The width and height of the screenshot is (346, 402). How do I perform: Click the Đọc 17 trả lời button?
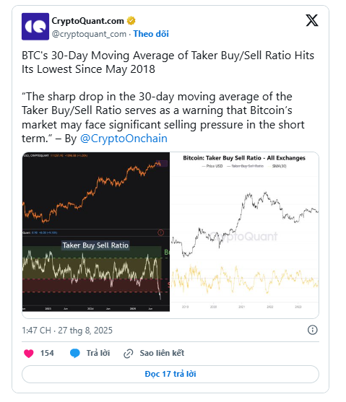[170, 374]
